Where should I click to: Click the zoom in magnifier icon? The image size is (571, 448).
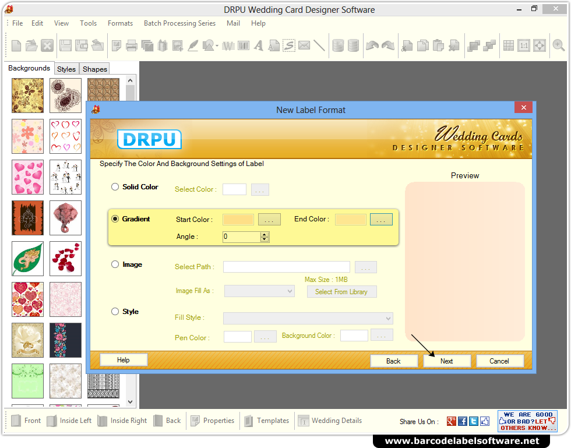click(x=558, y=46)
